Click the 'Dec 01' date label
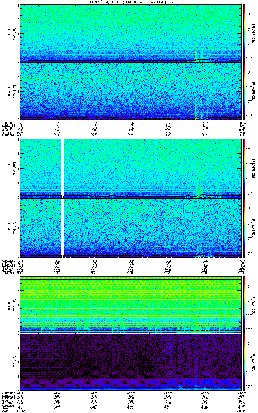 point(242,411)
